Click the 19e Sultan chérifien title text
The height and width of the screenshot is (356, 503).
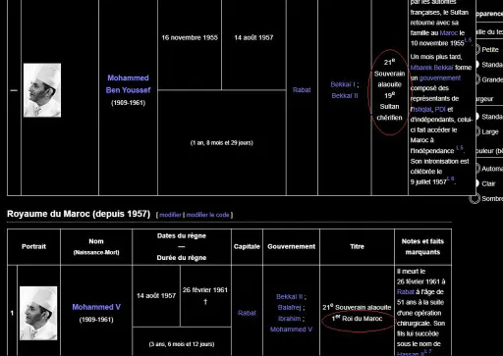389,107
